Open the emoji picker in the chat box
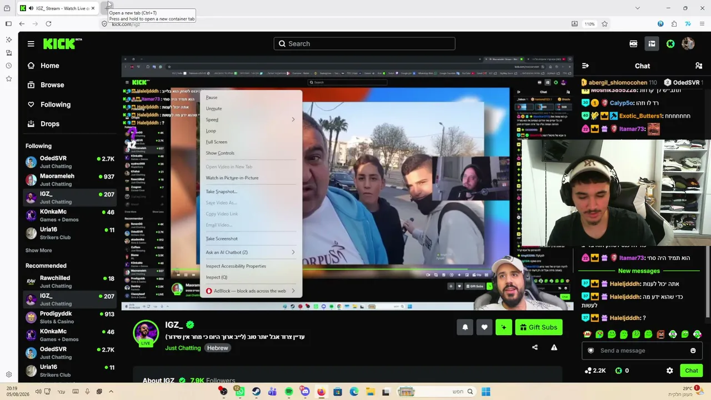711x400 pixels. tap(693, 351)
